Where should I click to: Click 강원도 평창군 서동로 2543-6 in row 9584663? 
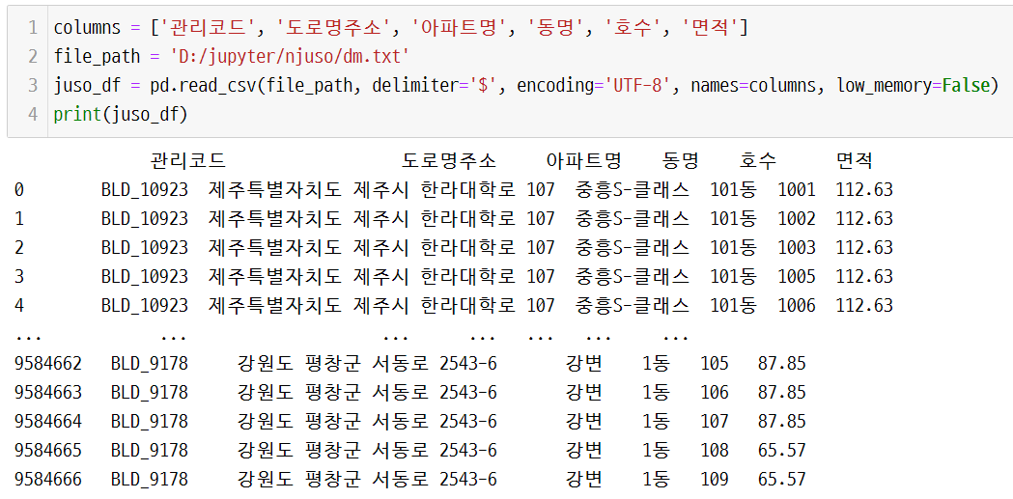tap(367, 392)
